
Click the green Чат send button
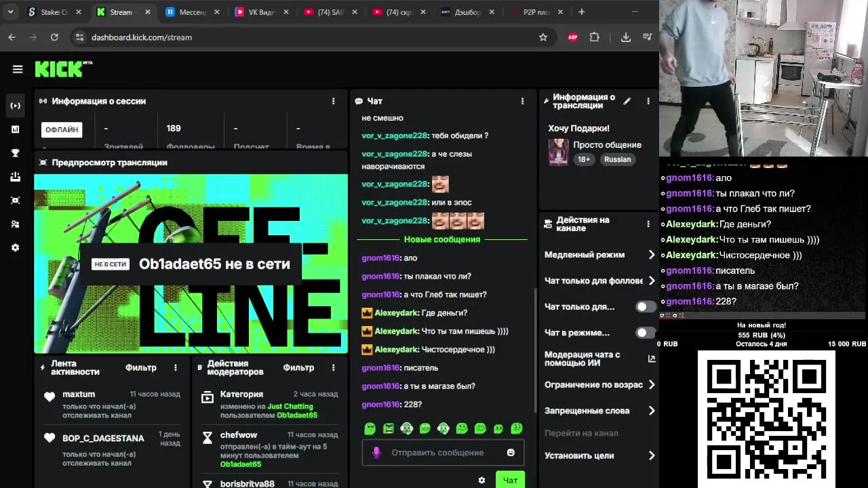coord(510,480)
